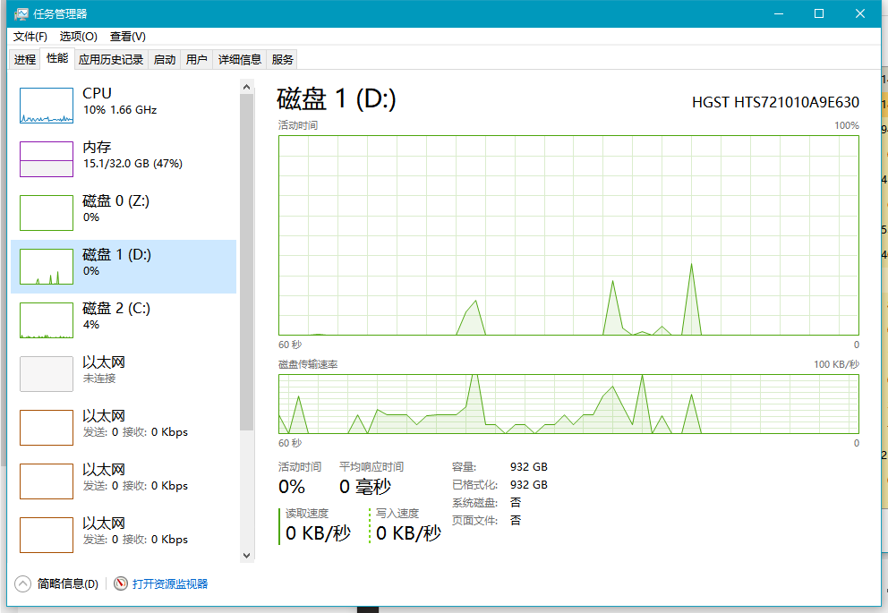Close the 任务管理器 window
This screenshot has width=888, height=613.
pos(859,13)
